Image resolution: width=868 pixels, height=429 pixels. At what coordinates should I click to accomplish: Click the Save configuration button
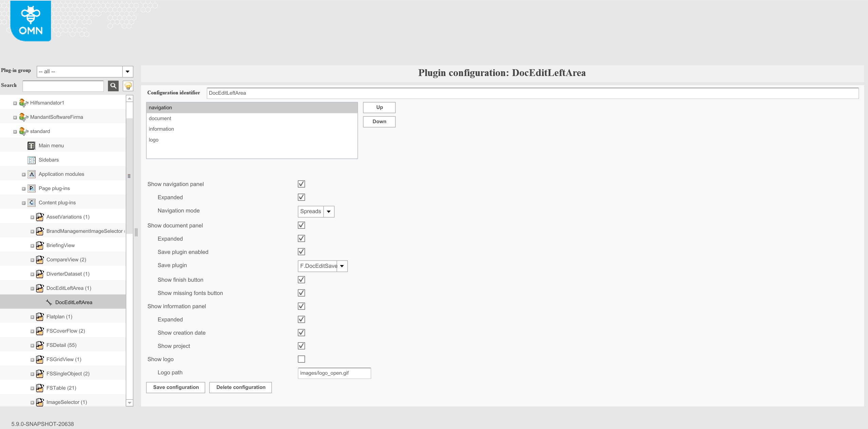point(175,387)
